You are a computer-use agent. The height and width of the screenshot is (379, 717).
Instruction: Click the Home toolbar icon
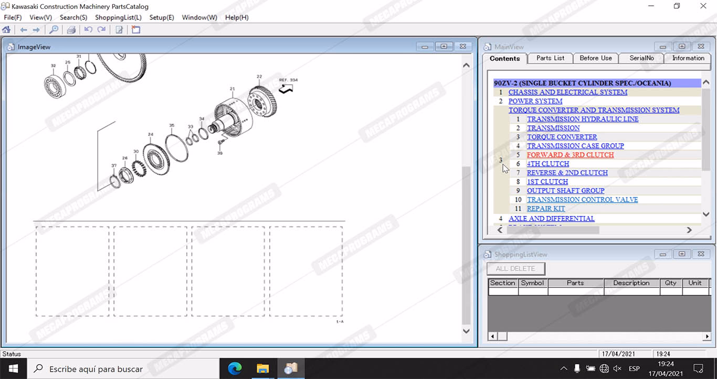coord(6,30)
